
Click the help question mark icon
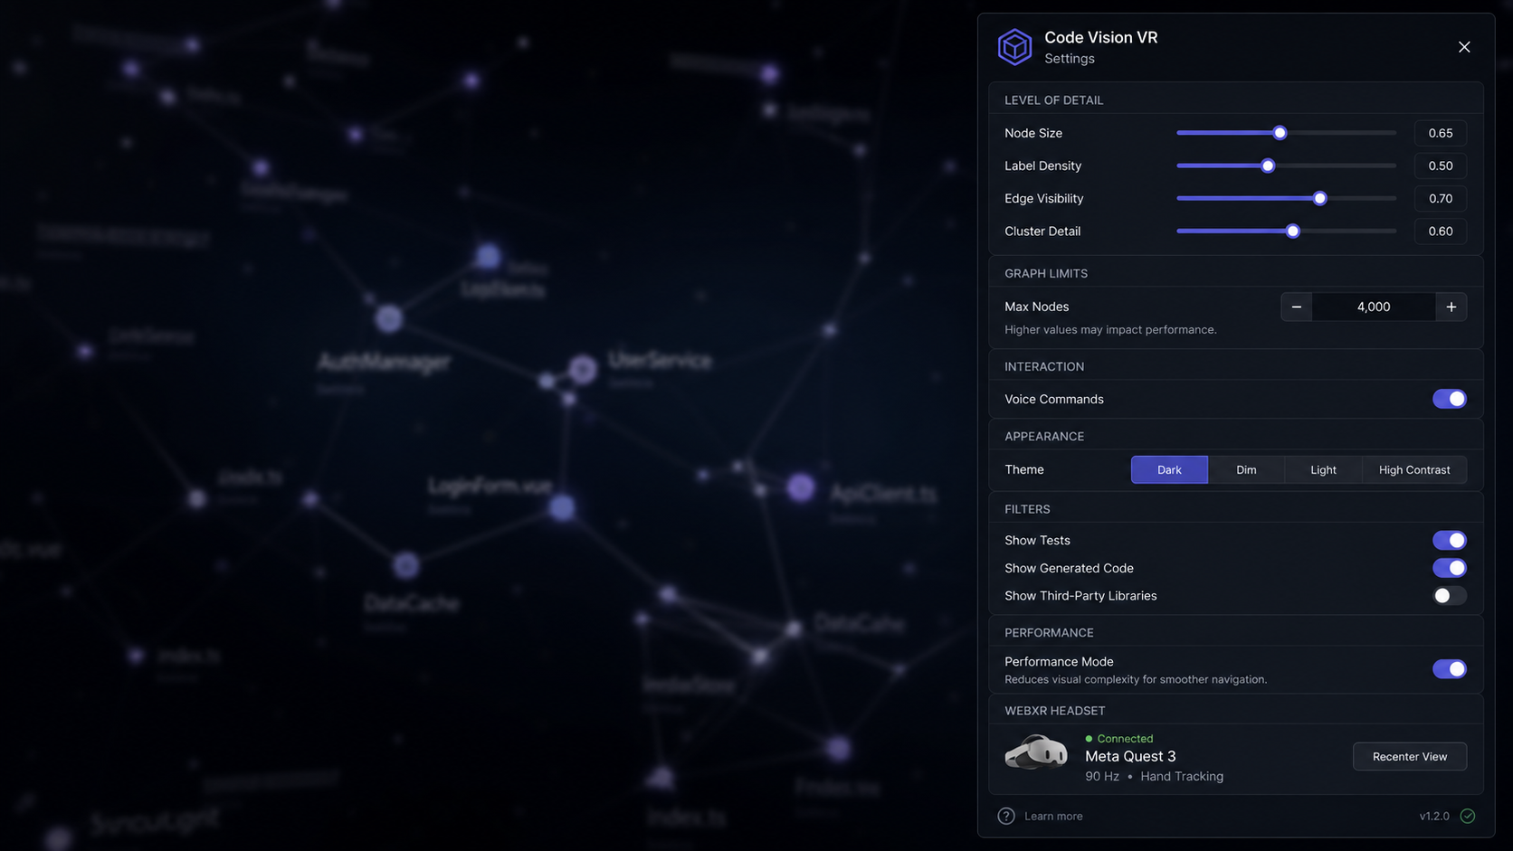[1006, 816]
